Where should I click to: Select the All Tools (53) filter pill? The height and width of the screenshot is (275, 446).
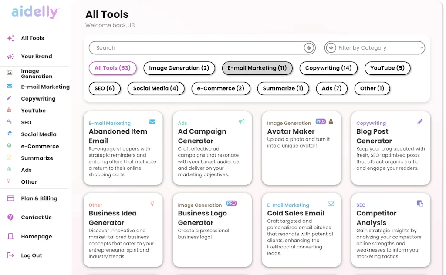pos(112,68)
